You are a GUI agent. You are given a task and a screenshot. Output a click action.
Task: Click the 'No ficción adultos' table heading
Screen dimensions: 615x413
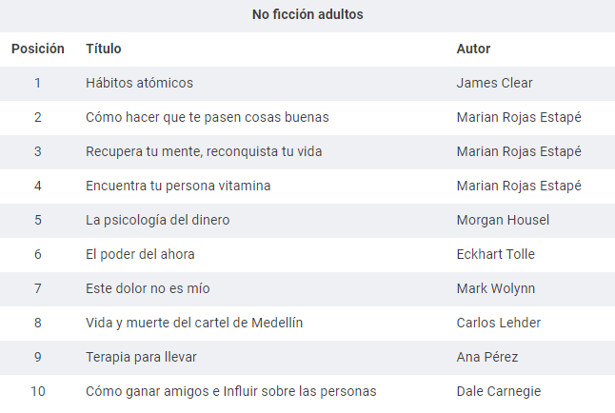307,14
